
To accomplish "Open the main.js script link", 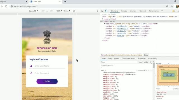I will click(x=121, y=36).
